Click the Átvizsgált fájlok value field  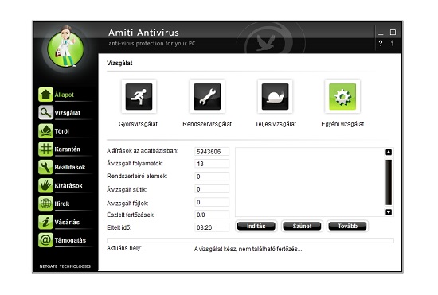pos(212,202)
